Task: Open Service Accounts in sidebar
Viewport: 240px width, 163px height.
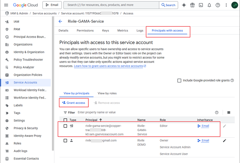Action: pos(26,82)
